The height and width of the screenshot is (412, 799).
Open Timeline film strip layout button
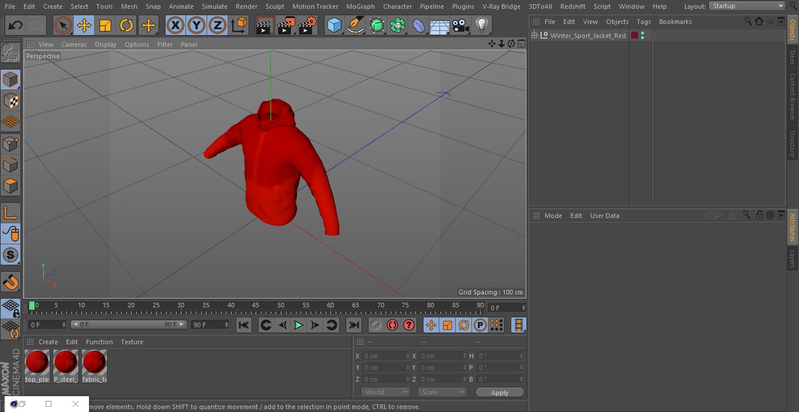518,325
